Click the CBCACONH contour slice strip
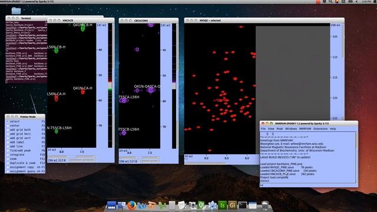The image size is (377, 212). [x=174, y=86]
